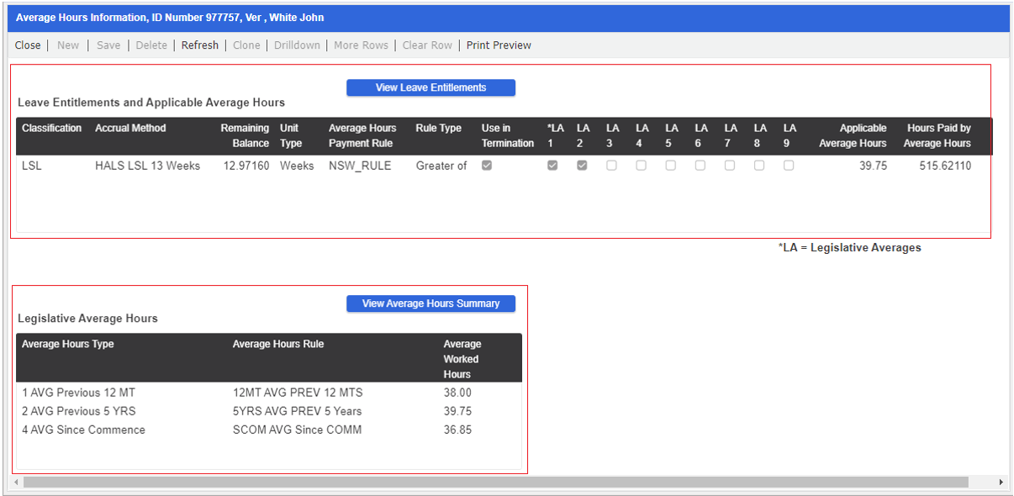Click the Clone command
Image resolution: width=1014 pixels, height=496 pixels.
(246, 45)
